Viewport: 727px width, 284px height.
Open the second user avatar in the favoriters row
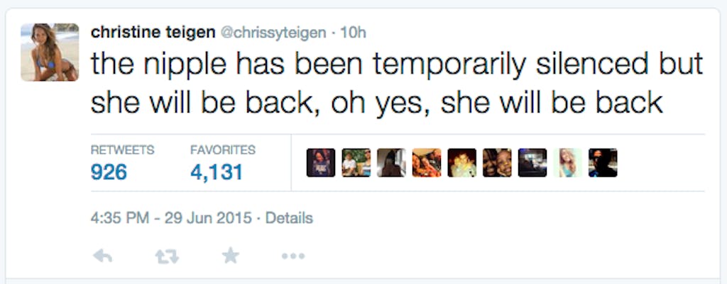pos(356,162)
